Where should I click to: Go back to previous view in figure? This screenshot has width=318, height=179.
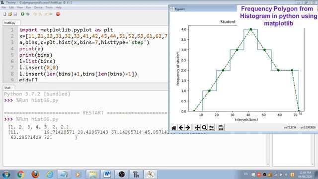[181, 128]
